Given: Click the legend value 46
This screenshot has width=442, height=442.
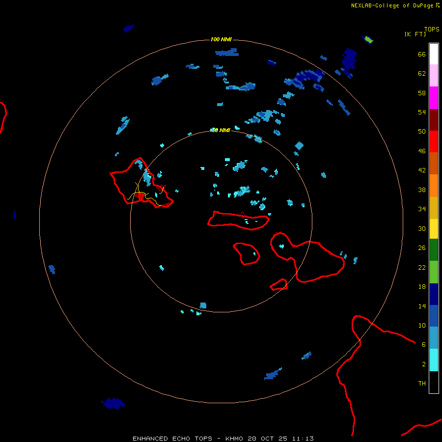Looking at the screenshot, I should point(422,151).
